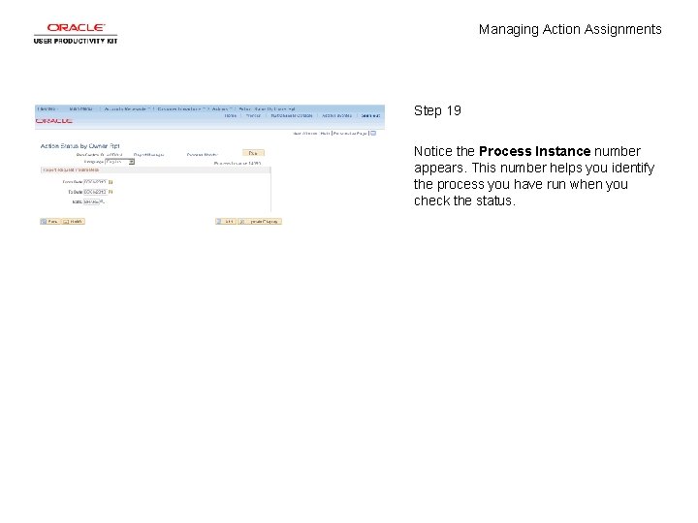The width and height of the screenshot is (698, 523).
Task: Click the Process Instance number text
Action: (238, 164)
